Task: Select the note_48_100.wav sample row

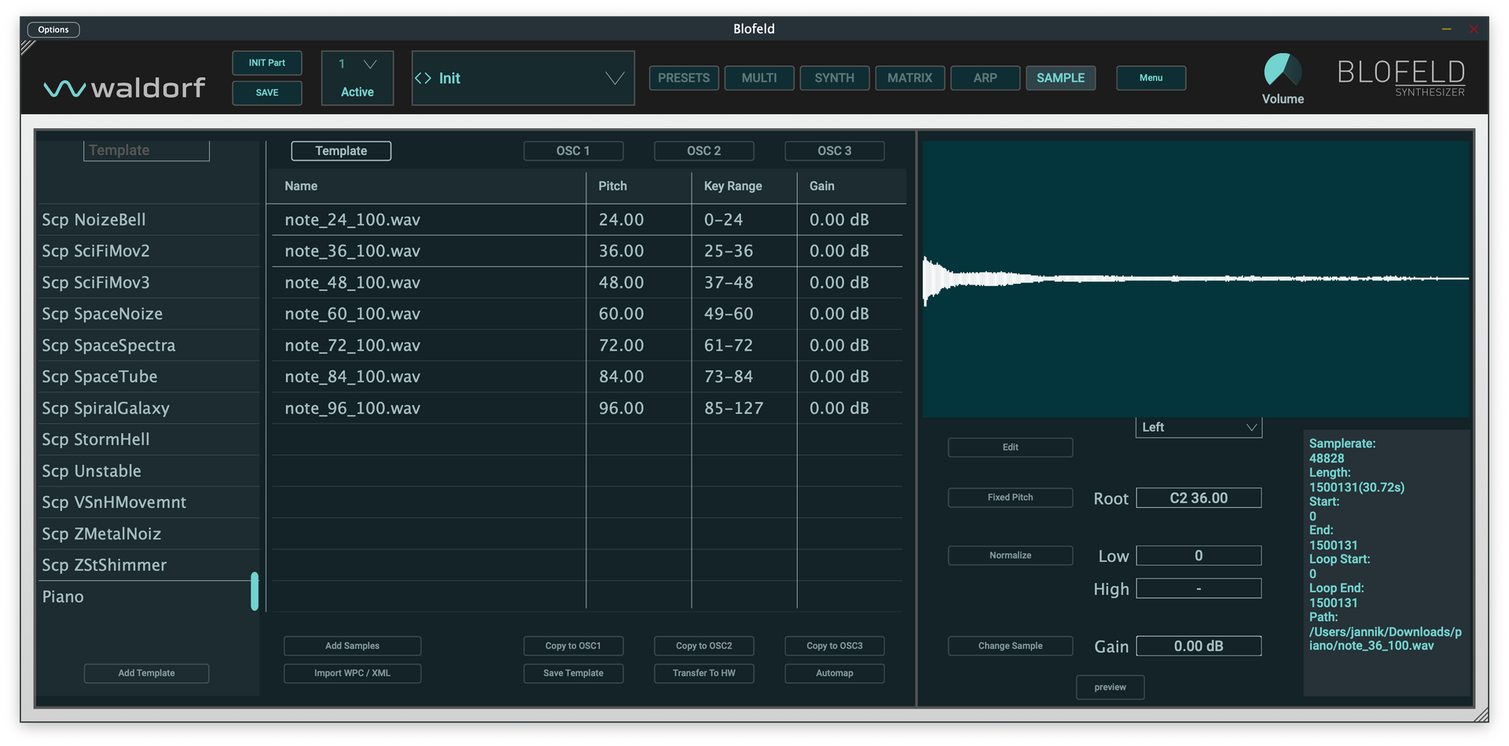Action: click(x=587, y=283)
